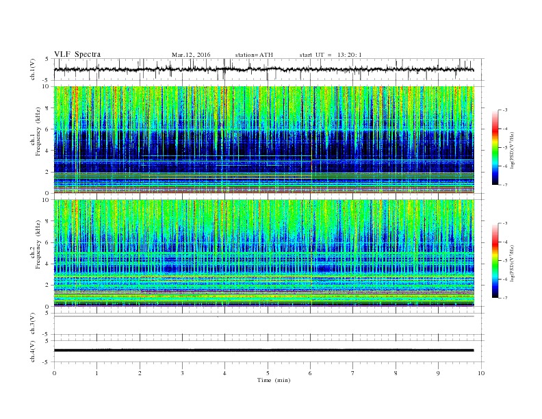Click time axis tick label "1"
542x419 pixels.
coord(96,373)
